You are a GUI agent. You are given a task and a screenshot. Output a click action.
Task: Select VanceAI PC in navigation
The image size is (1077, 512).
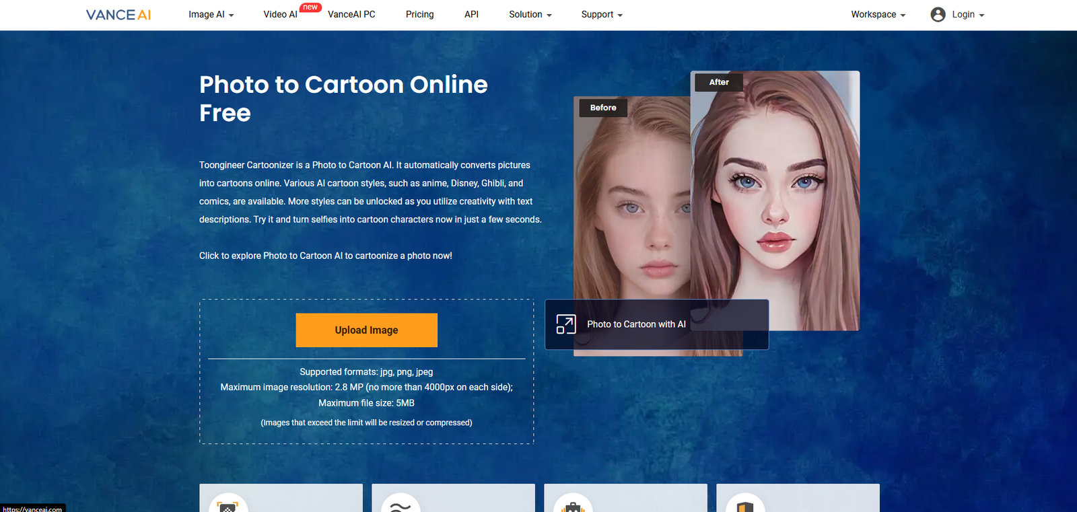click(x=351, y=15)
